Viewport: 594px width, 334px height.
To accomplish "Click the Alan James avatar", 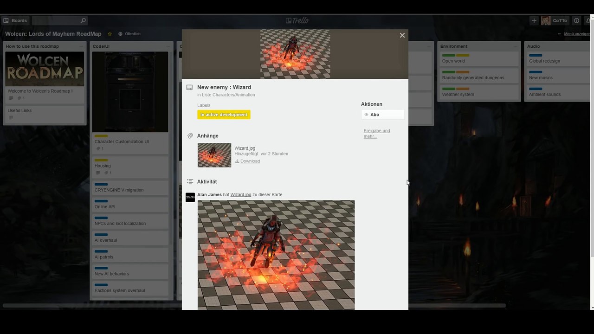I will point(190,198).
